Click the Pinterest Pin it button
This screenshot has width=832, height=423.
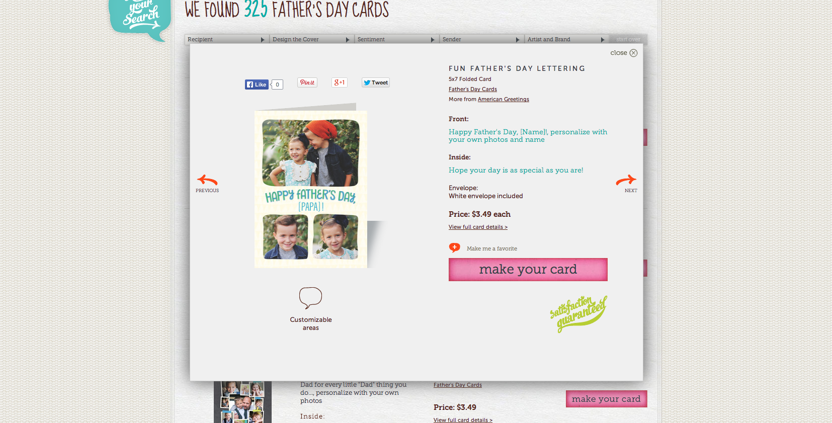pyautogui.click(x=307, y=82)
